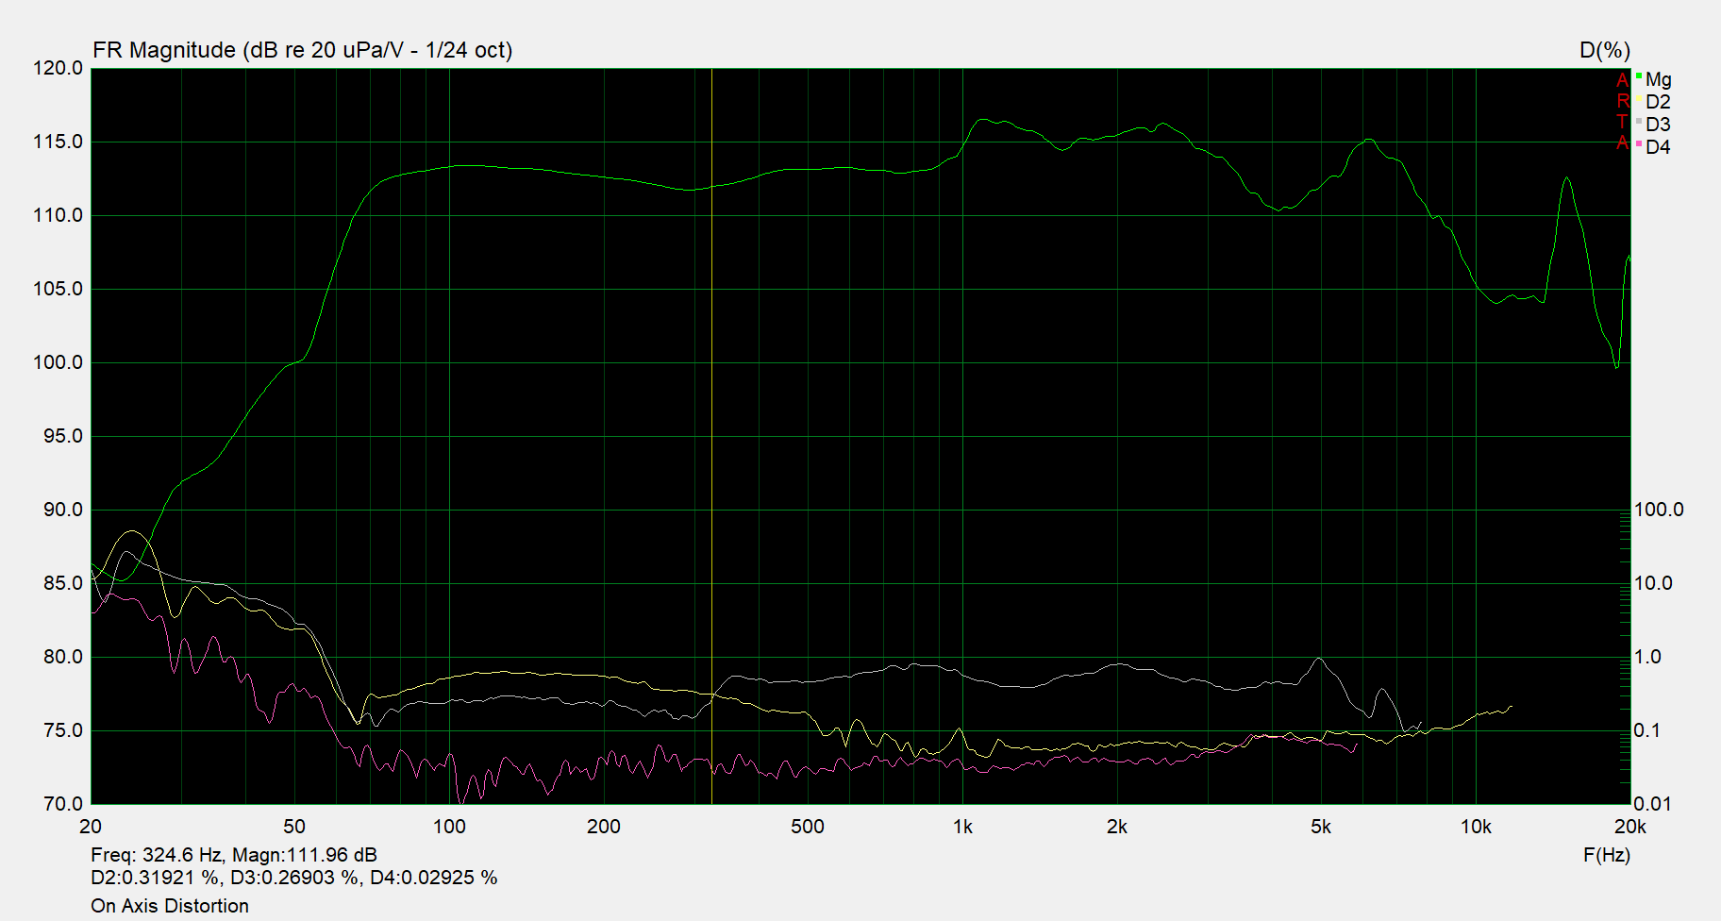1721x921 pixels.
Task: Click the 120.0 dB axis value
Action: tap(58, 68)
